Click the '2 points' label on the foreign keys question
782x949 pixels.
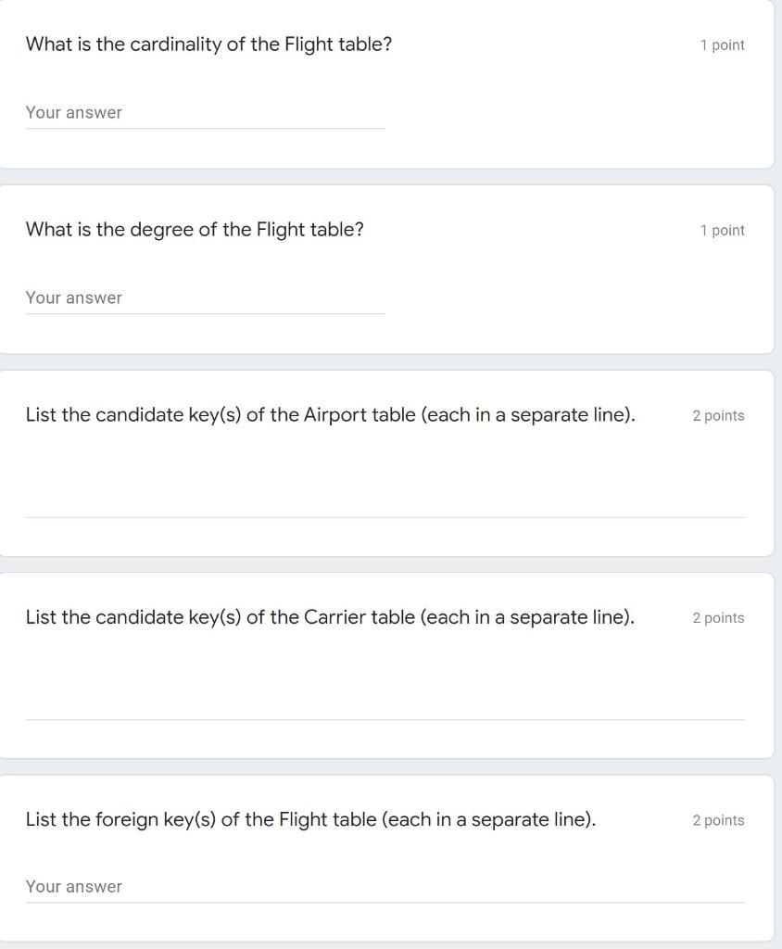point(719,819)
